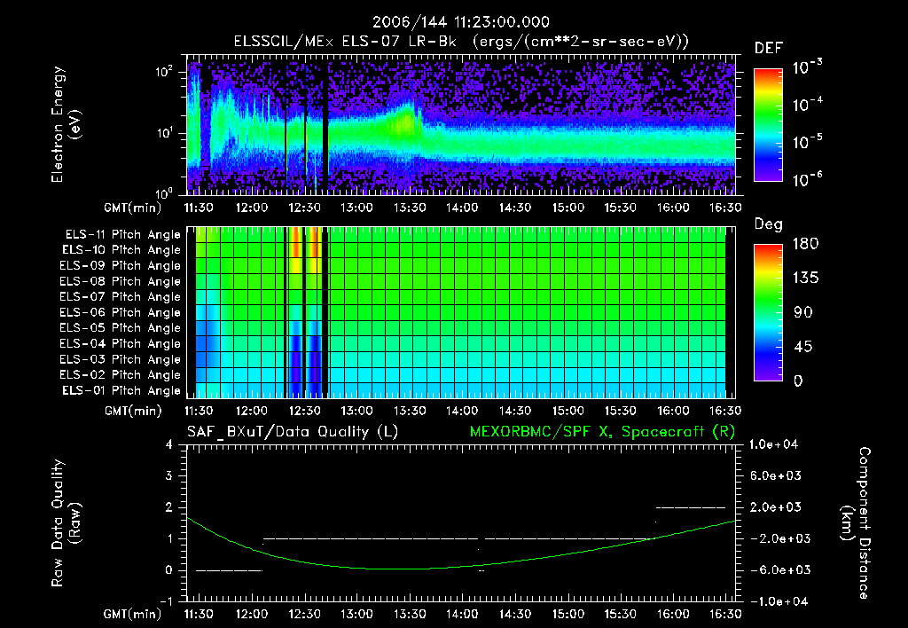Click the 15:00 tick under the pitch angle panel
Screen dimensions: 908x628
(567, 411)
